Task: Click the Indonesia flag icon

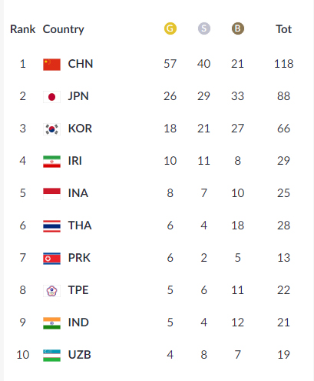Action: 51,194
